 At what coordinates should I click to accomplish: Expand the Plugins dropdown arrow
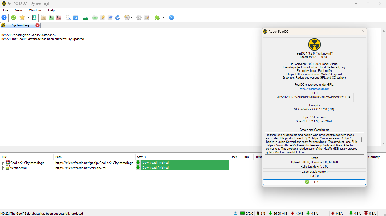(163, 18)
